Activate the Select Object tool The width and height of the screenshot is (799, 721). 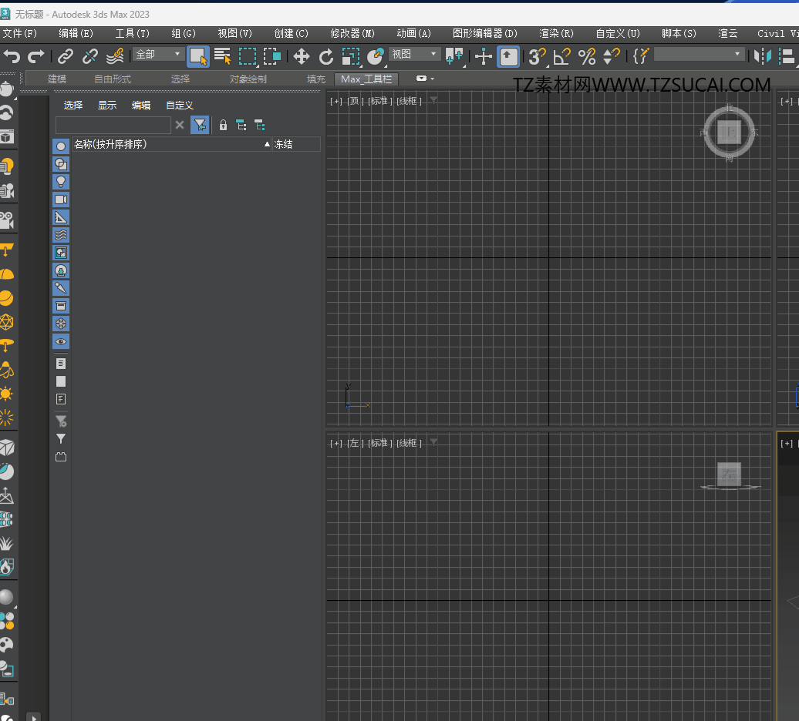click(198, 55)
